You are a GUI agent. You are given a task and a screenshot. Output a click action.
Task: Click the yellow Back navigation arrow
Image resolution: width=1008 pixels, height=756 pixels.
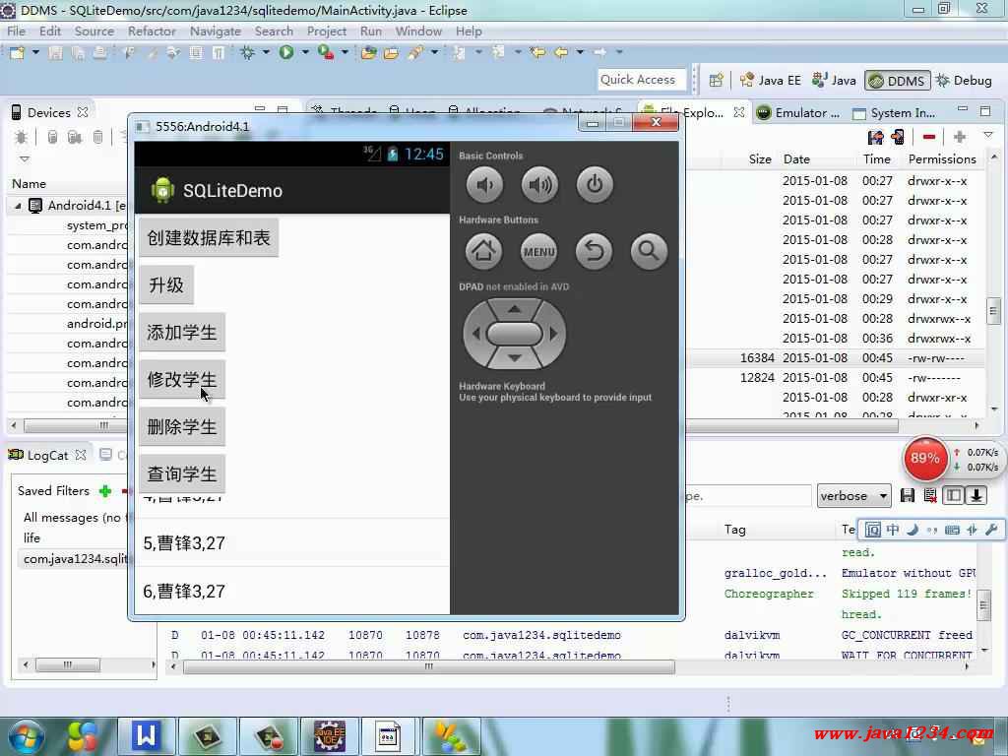coord(560,53)
